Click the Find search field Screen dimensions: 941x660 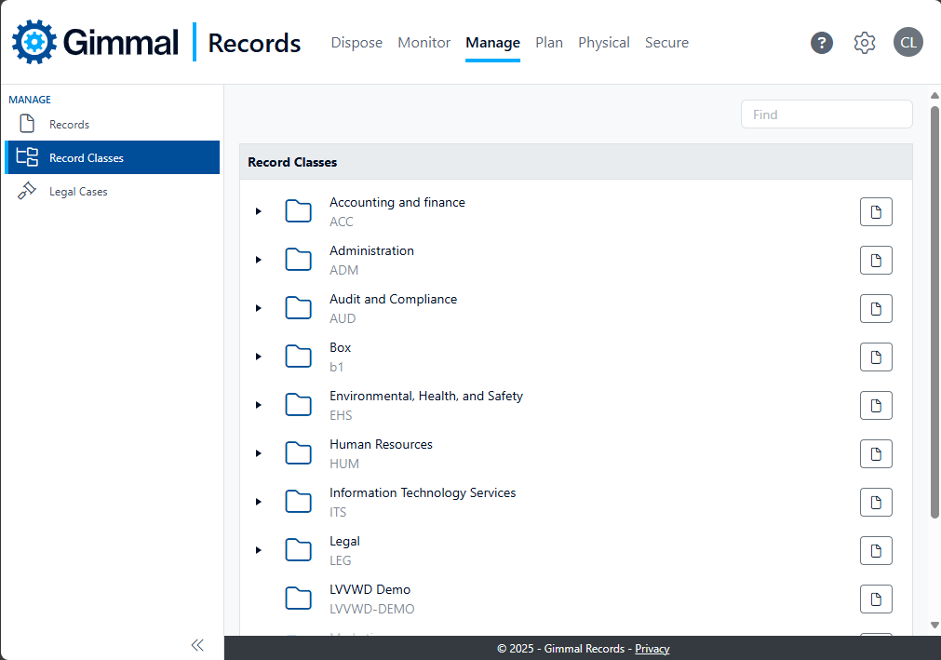pyautogui.click(x=826, y=114)
